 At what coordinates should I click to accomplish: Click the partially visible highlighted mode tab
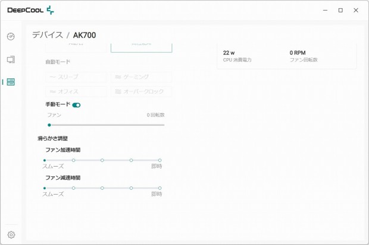tap(142, 48)
